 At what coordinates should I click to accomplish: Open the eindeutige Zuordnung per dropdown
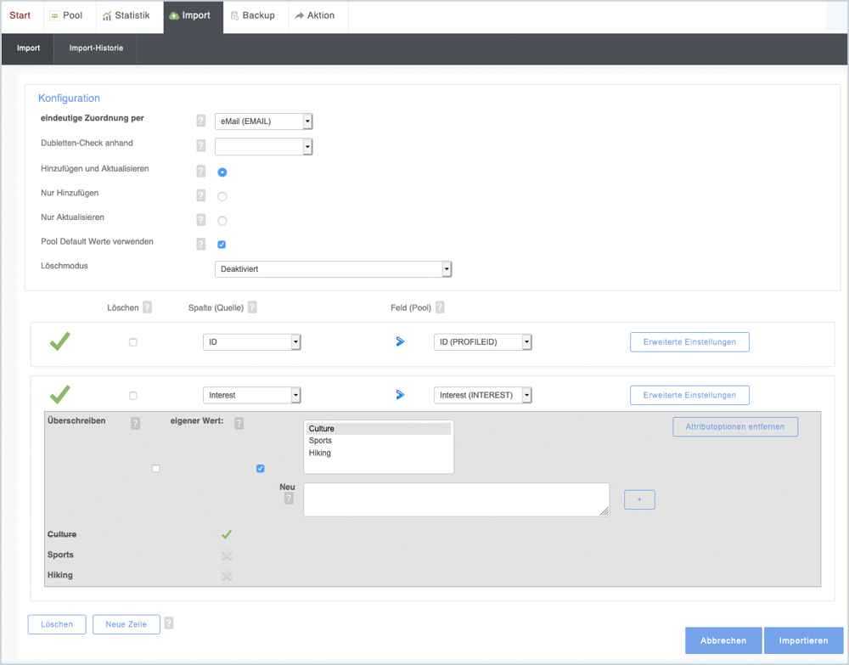tap(263, 121)
